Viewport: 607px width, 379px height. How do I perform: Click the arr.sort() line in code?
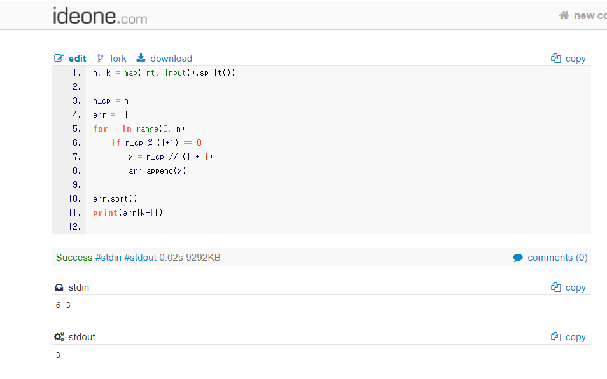click(x=115, y=198)
